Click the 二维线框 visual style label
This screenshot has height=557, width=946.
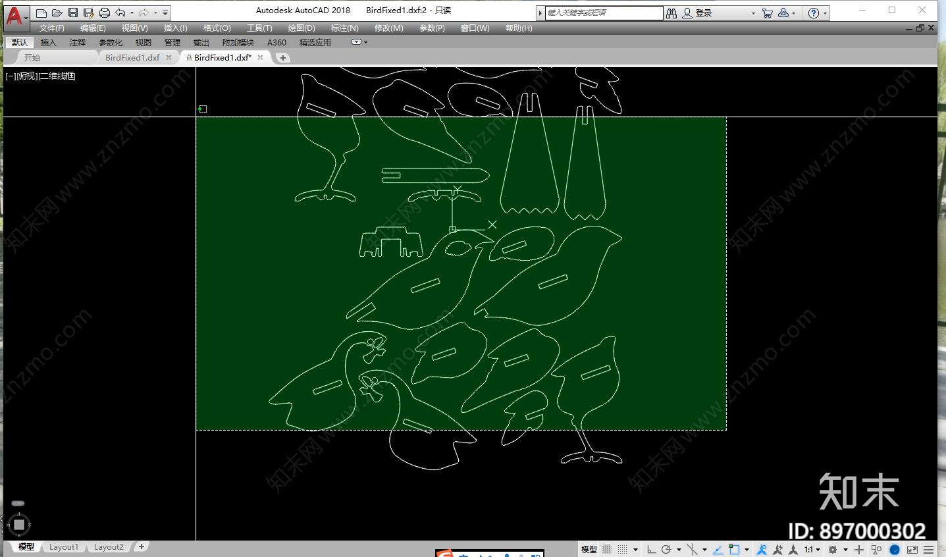coord(57,76)
